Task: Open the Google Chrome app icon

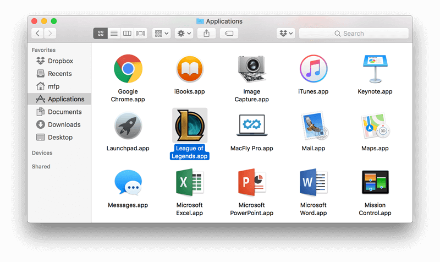Action: [128, 69]
